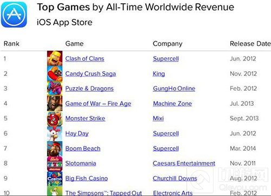Follow the Churchill Downs company link
The height and width of the screenshot is (196, 271).
pyautogui.click(x=175, y=178)
